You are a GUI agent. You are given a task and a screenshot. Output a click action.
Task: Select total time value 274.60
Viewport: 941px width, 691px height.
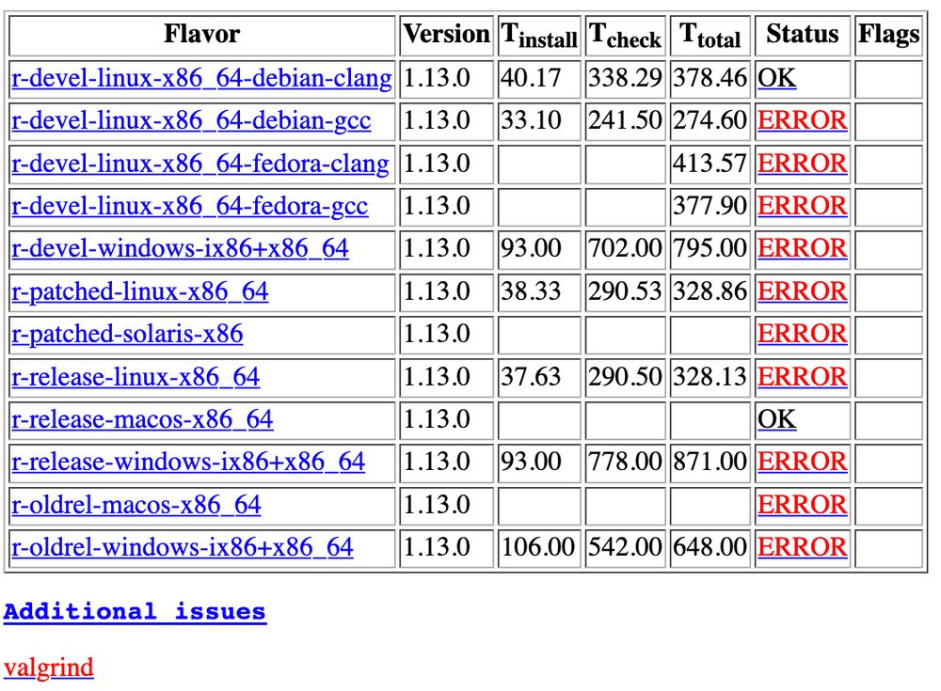pos(710,121)
